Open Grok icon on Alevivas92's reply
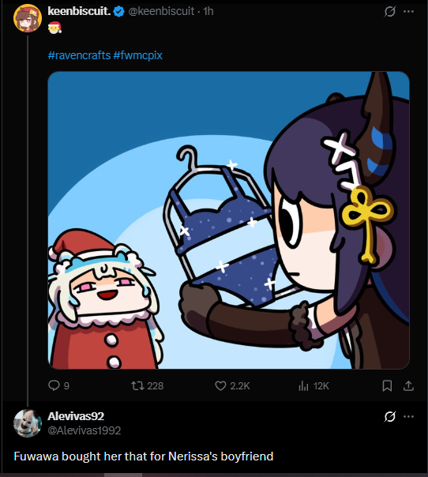The width and height of the screenshot is (428, 477). [x=389, y=416]
